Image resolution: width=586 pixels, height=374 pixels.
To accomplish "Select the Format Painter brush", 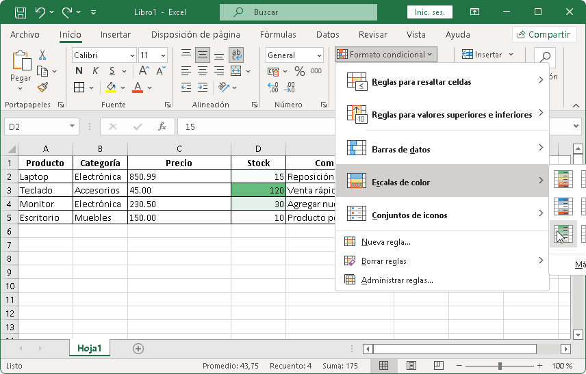I will pyautogui.click(x=42, y=87).
